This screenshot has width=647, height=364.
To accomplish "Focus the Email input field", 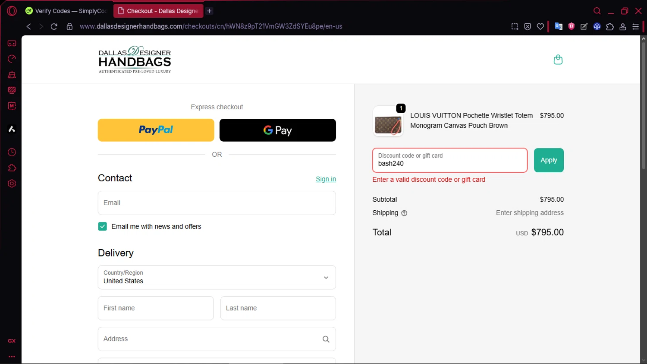I will (217, 203).
